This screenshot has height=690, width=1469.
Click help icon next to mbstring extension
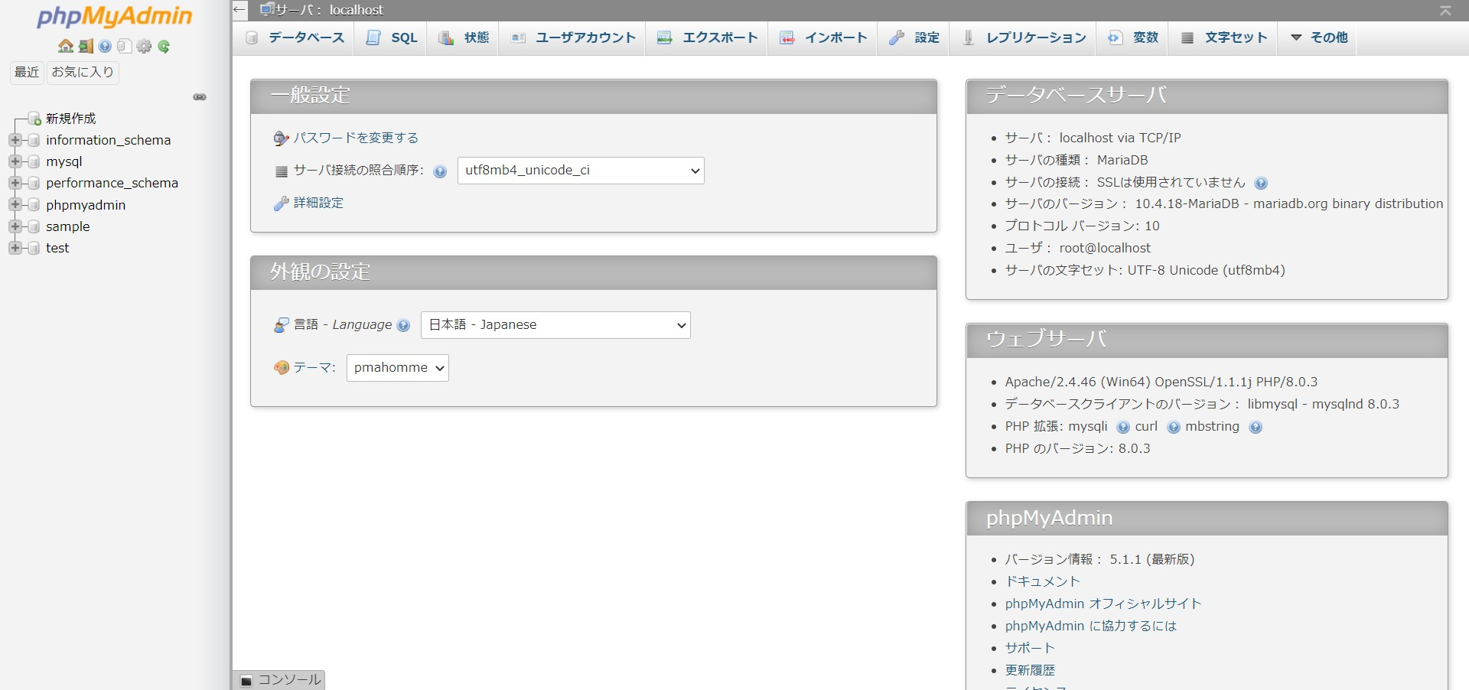1255,427
